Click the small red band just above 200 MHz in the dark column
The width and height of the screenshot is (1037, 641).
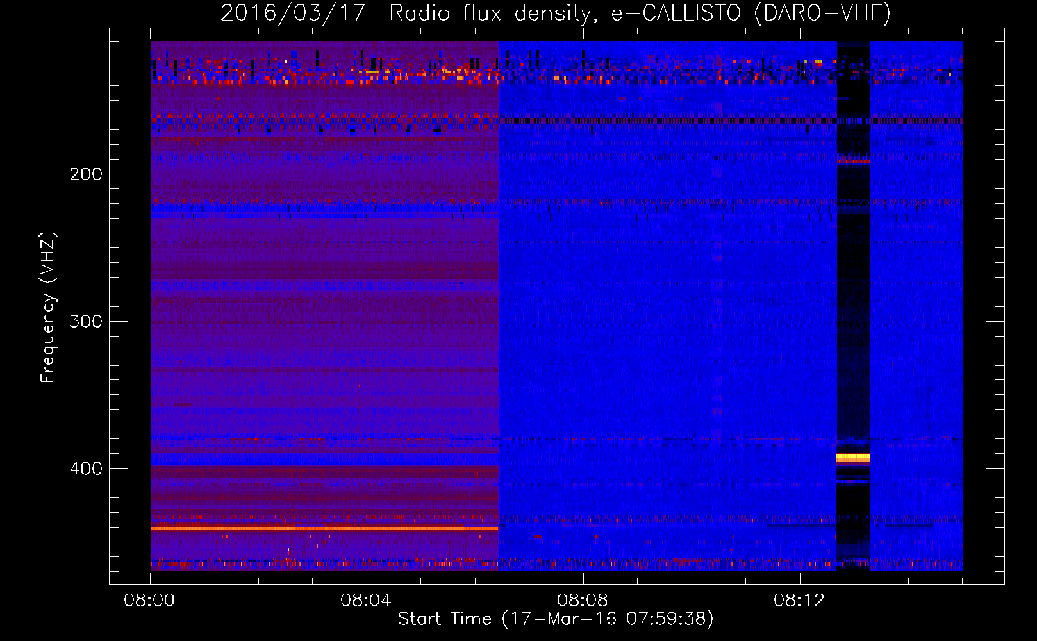[853, 161]
